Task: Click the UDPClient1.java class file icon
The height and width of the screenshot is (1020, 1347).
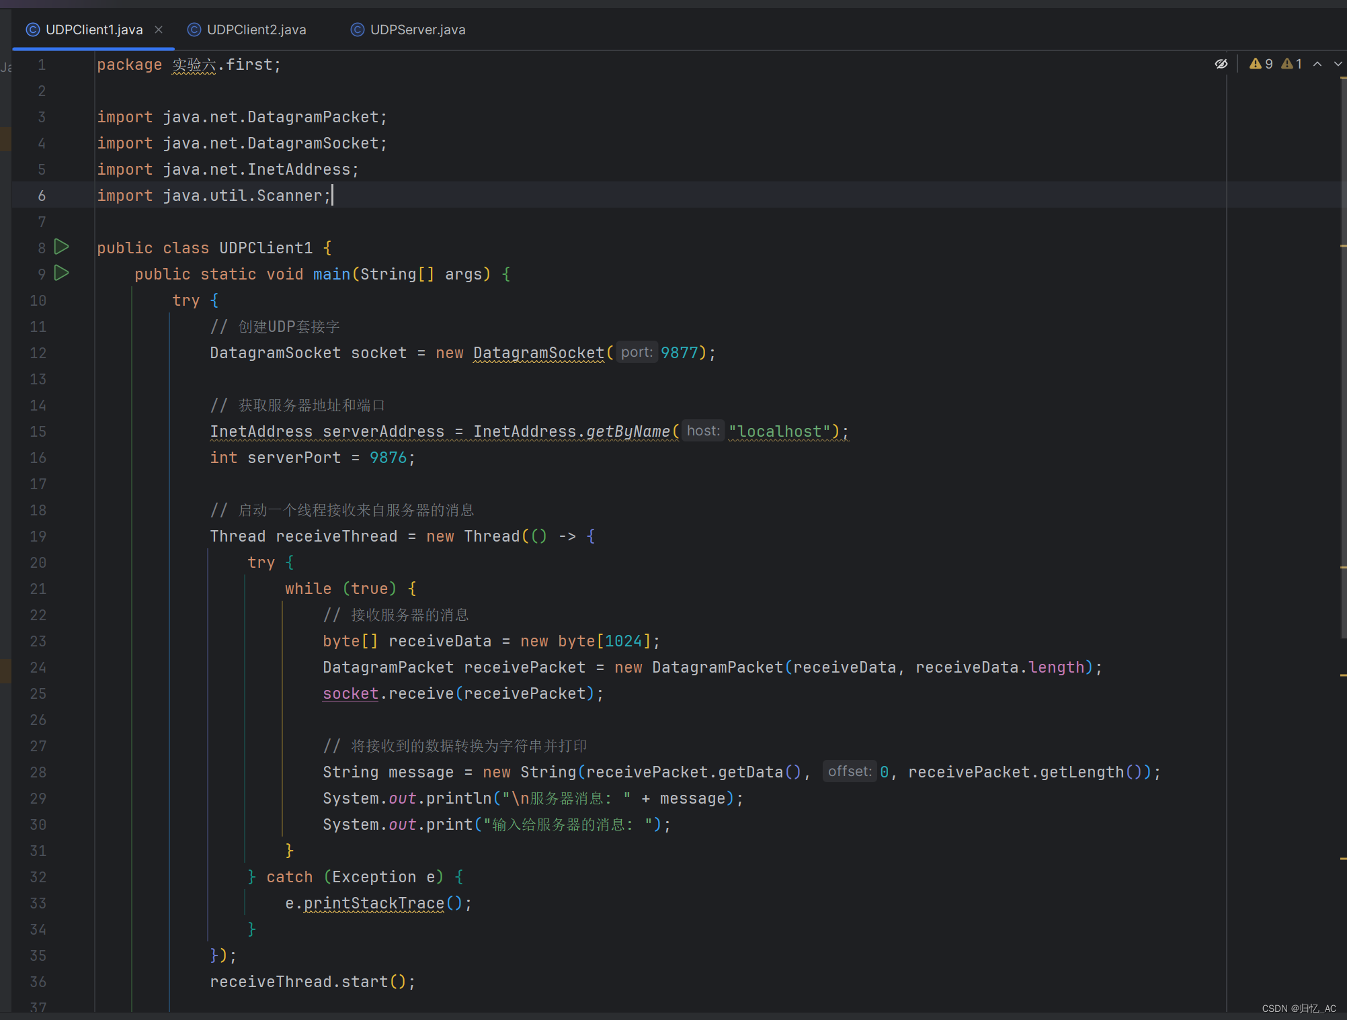Action: pos(32,30)
